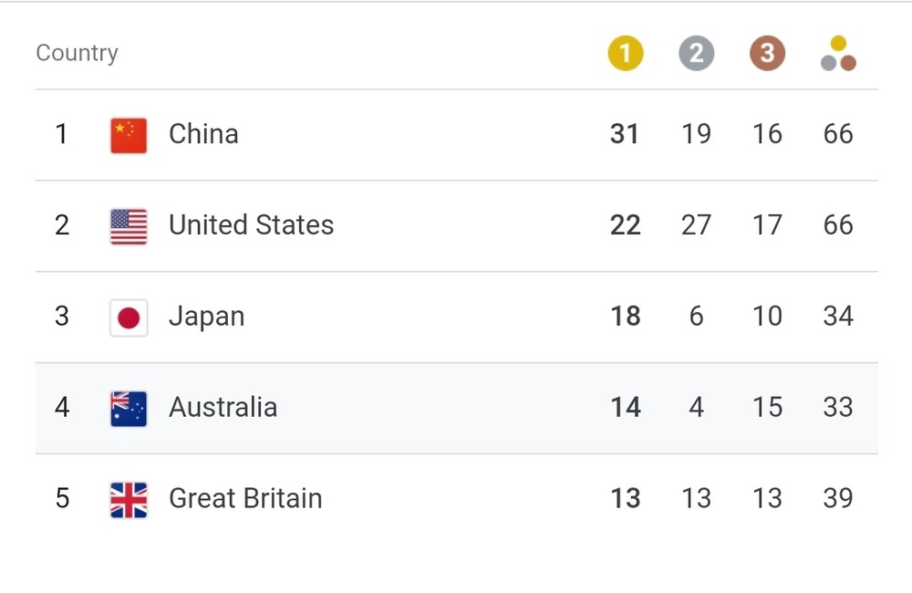Open the China country link

203,134
